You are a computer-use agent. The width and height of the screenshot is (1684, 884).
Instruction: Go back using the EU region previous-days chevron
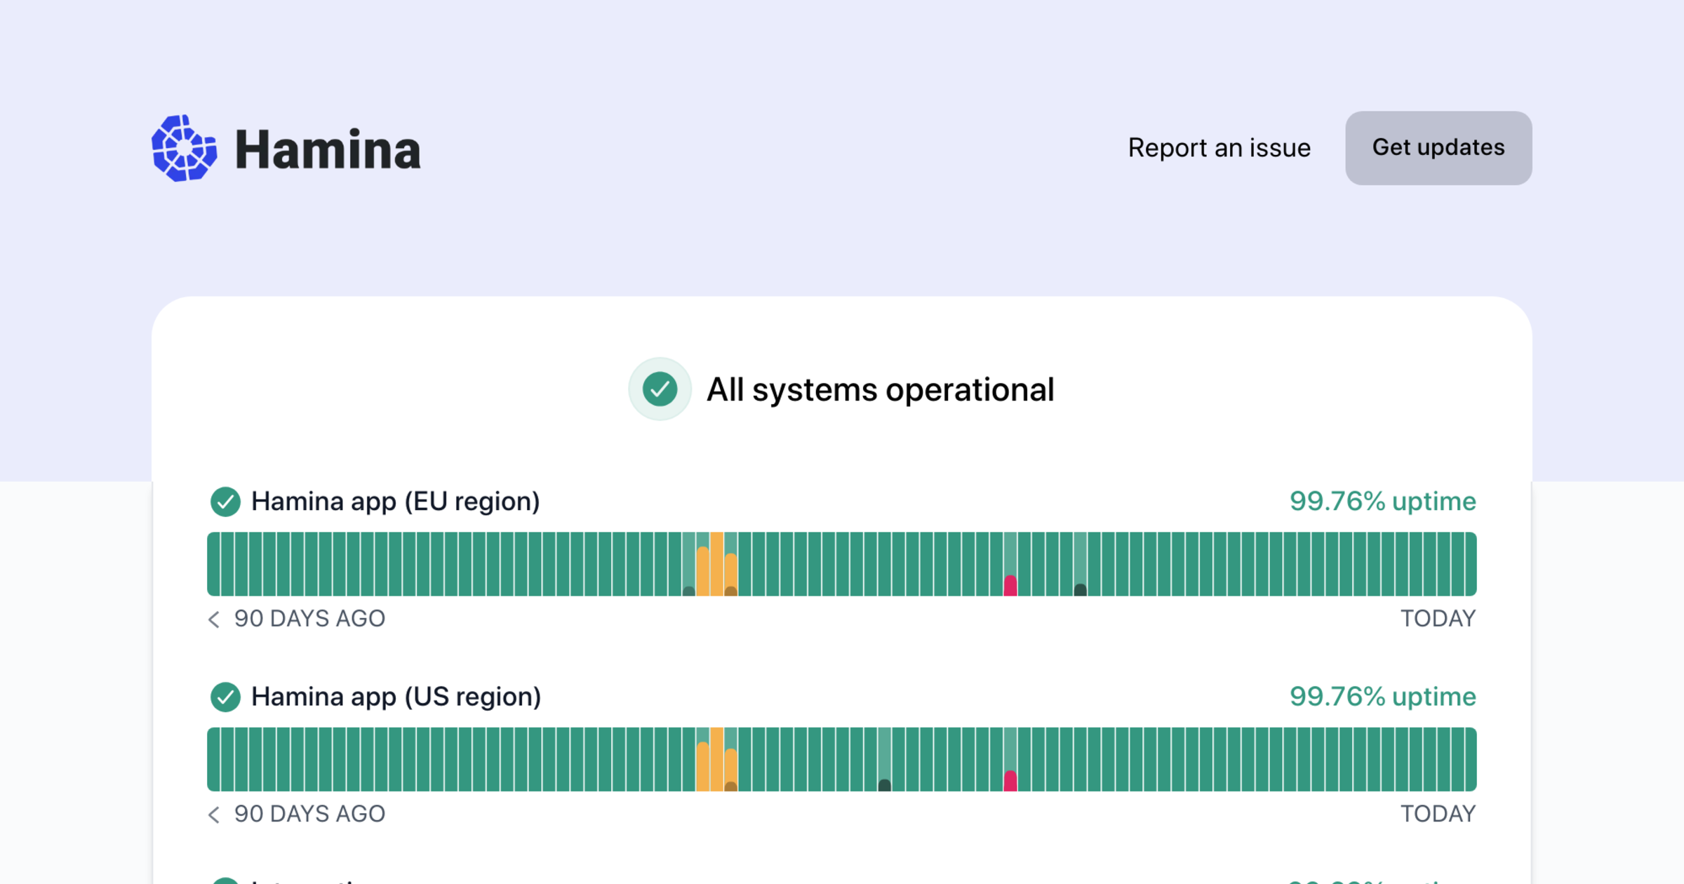coord(215,619)
